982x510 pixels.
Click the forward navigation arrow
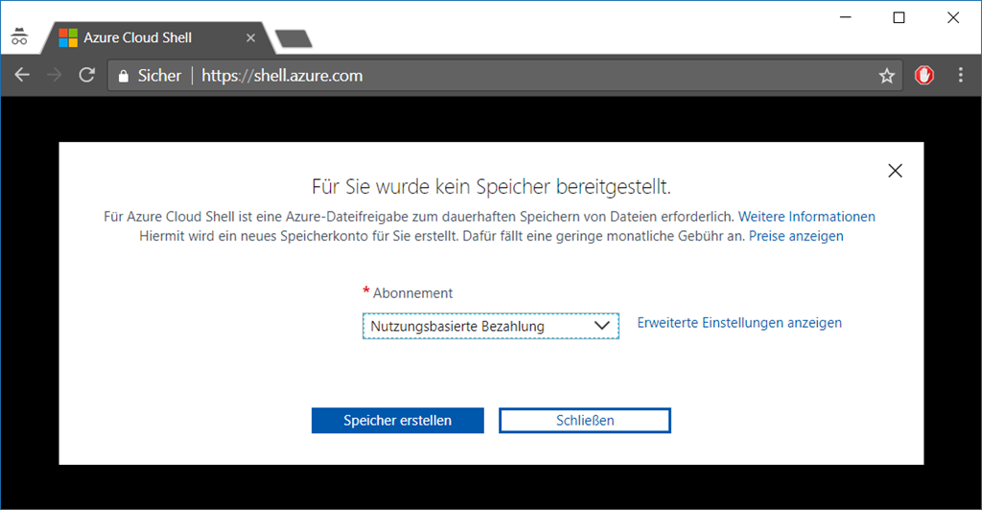pos(54,76)
